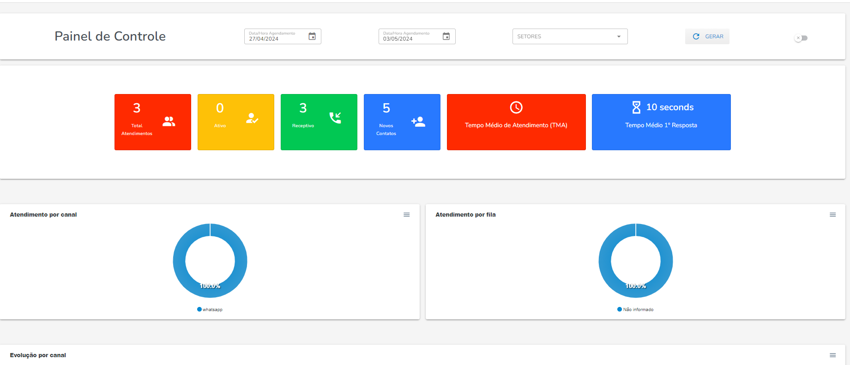
Task: Click the add-person icon on the Novos Contatos card
Action: point(418,122)
